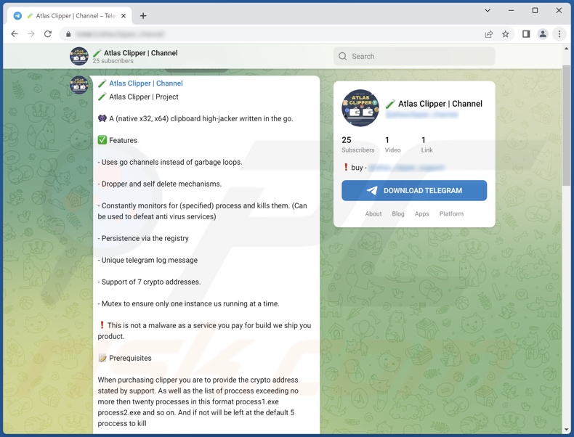Toggle the browser side panel

tap(526, 34)
